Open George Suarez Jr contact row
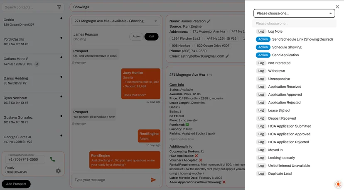 33,139
